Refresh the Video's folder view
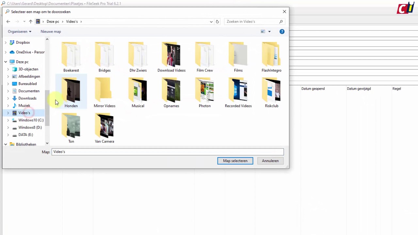418x235 pixels. click(217, 22)
